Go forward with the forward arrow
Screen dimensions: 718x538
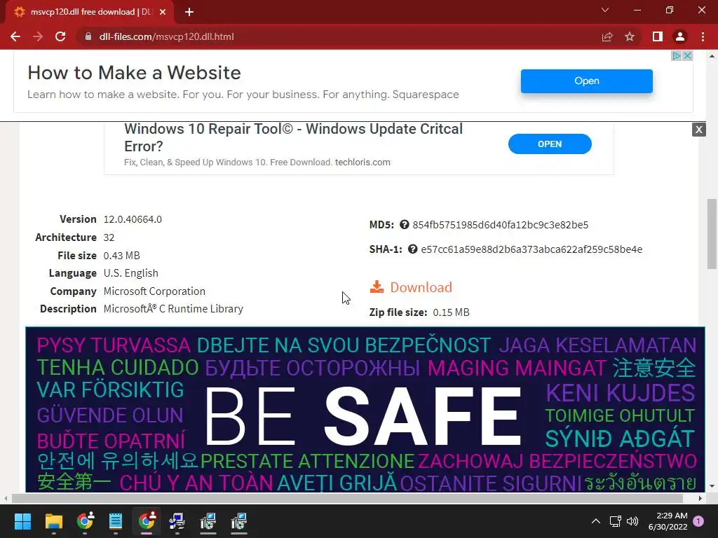point(38,36)
